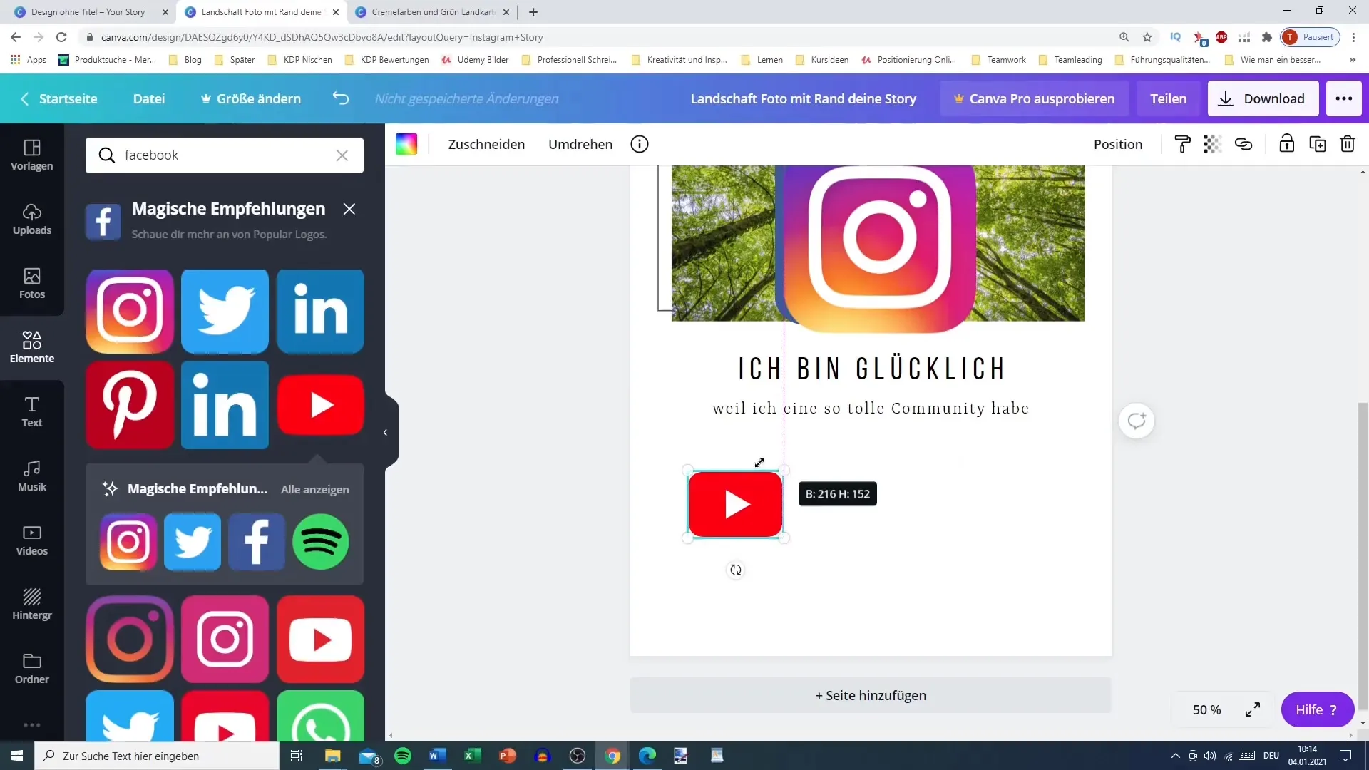Open the Musik sidebar panel
The height and width of the screenshot is (770, 1369).
31,476
